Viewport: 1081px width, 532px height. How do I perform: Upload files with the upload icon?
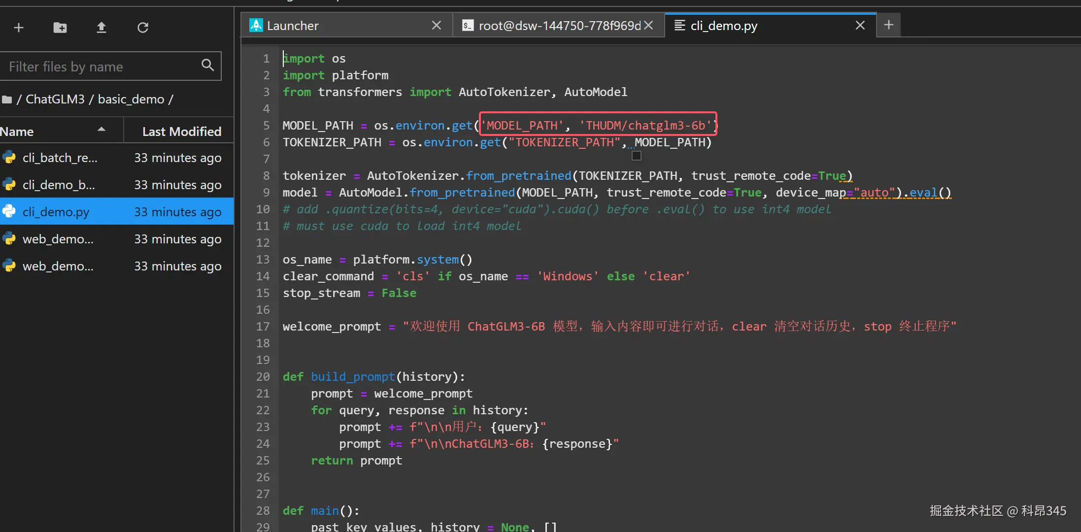pyautogui.click(x=101, y=28)
